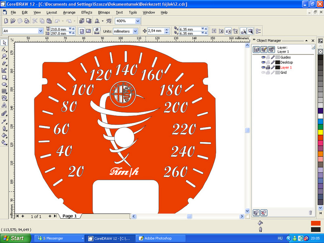This screenshot has height=243, width=324.
Task: Toggle Snap to Grid button
Action: (x=214, y=31)
